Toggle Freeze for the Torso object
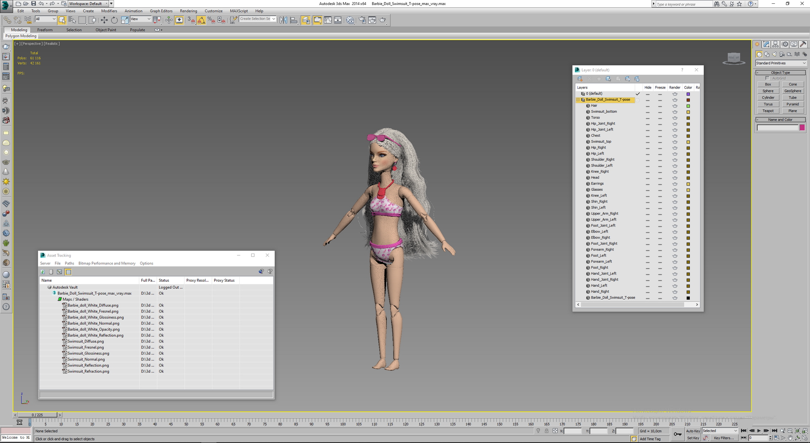Image resolution: width=810 pixels, height=443 pixels. pos(660,118)
